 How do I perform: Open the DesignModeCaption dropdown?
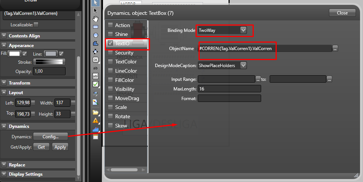(x=243, y=65)
